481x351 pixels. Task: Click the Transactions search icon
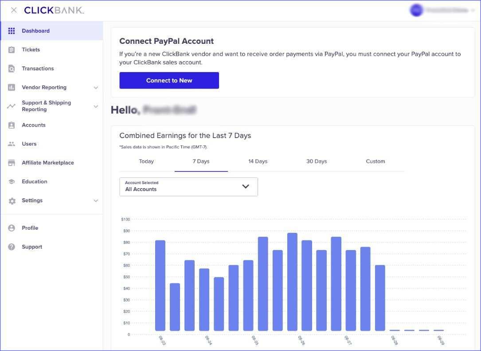[x=12, y=68]
